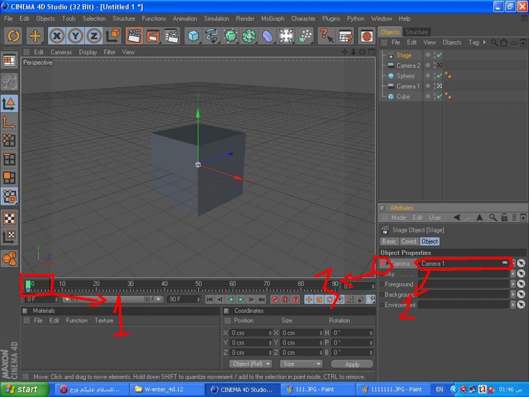Screen dimensions: 529x397
Task: Click the search magnifier in Objects panel
Action: pyautogui.click(x=494, y=42)
